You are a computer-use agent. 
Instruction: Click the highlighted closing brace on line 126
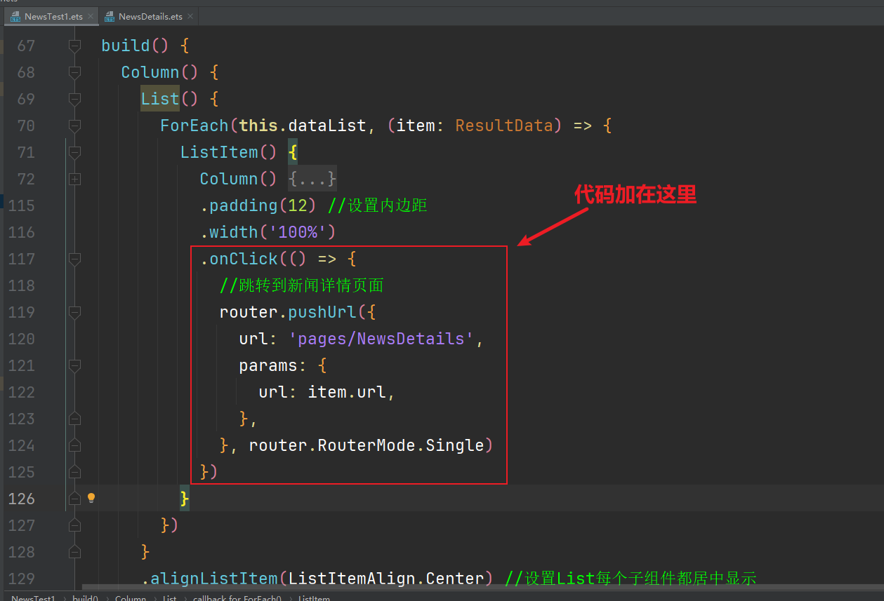pos(185,499)
